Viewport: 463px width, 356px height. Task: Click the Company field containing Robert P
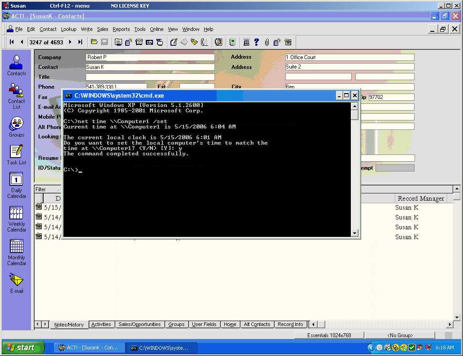click(150, 57)
